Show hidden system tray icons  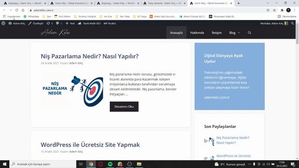(x=249, y=164)
